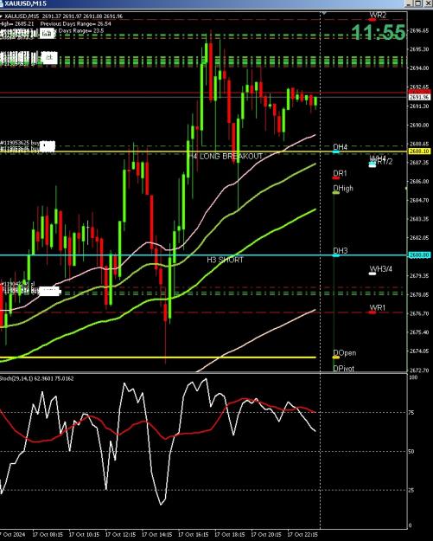This screenshot has width=433, height=541.
Task: Click the red WR1 level marker
Action: click(373, 312)
